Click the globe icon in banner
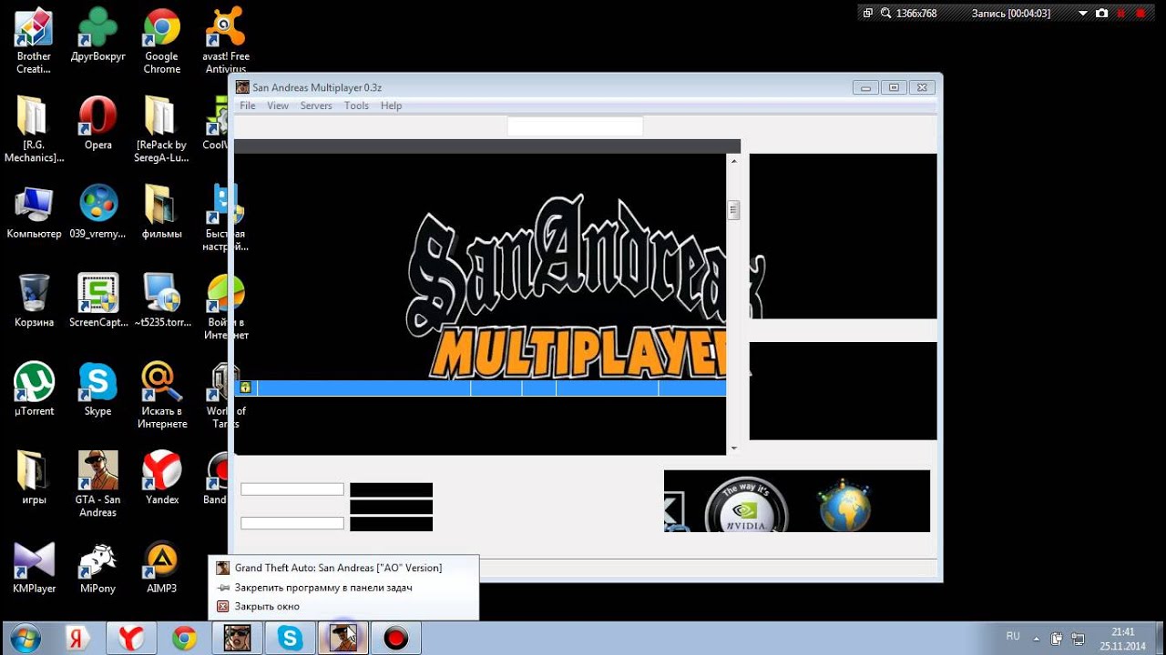 pos(844,505)
